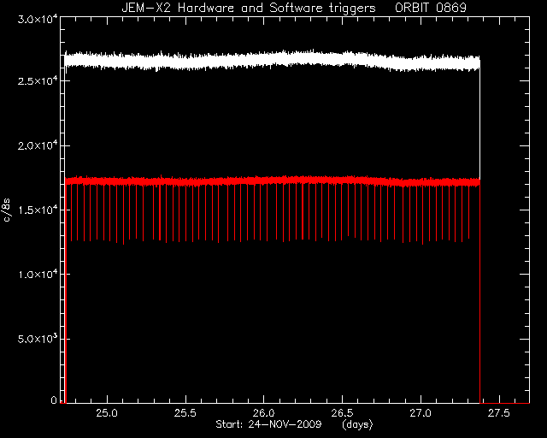This screenshot has width=547, height=438.
Task: Click the vertical red drop line at day 27.4
Action: (x=480, y=293)
